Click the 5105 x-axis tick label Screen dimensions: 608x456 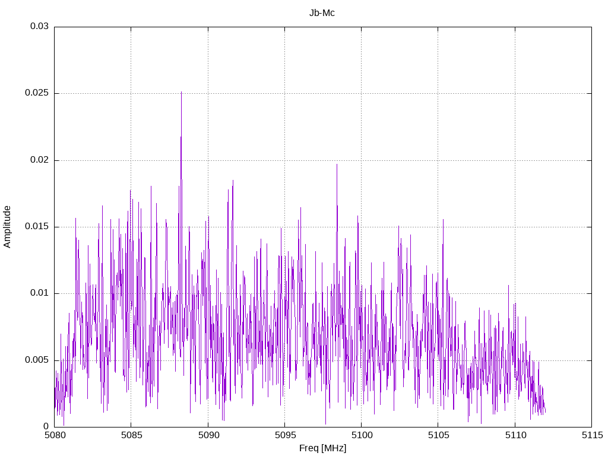coord(439,435)
